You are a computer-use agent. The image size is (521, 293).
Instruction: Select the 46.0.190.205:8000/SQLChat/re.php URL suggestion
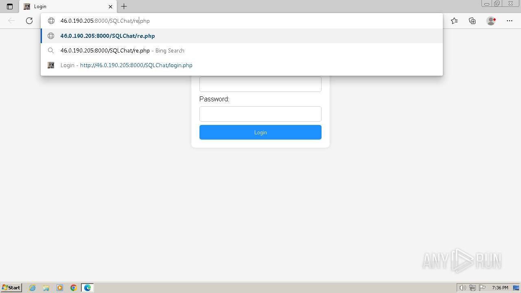pos(242,36)
